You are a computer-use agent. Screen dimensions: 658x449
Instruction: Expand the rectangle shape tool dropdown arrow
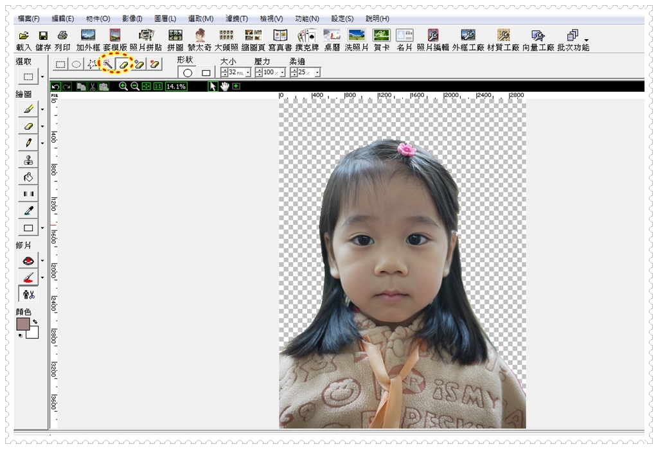tap(42, 228)
